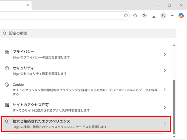
Task: Open the Cookie settings entry
Action: pos(86,89)
